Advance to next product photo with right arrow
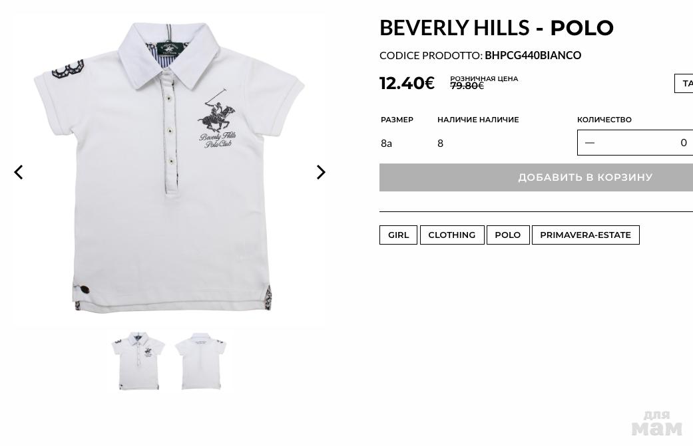693x446 pixels. pos(322,172)
